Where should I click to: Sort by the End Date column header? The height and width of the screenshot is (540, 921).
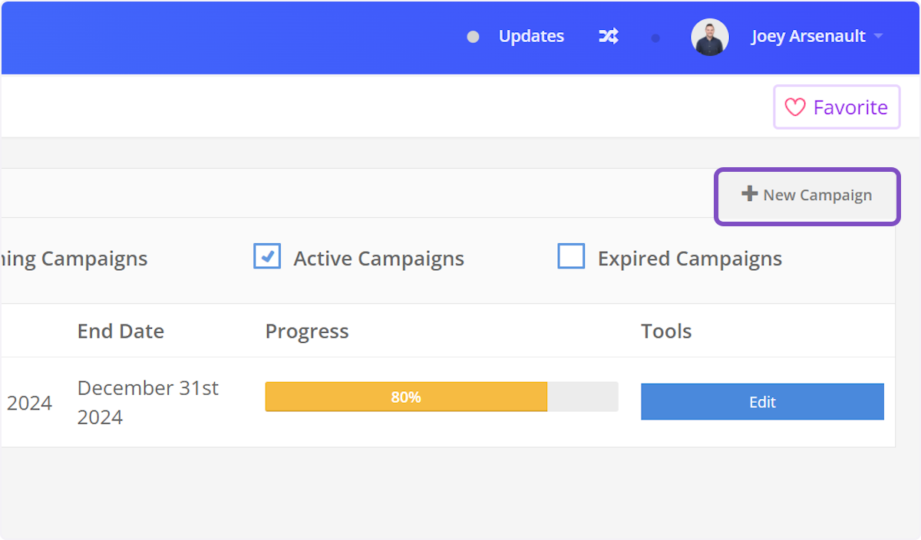120,331
